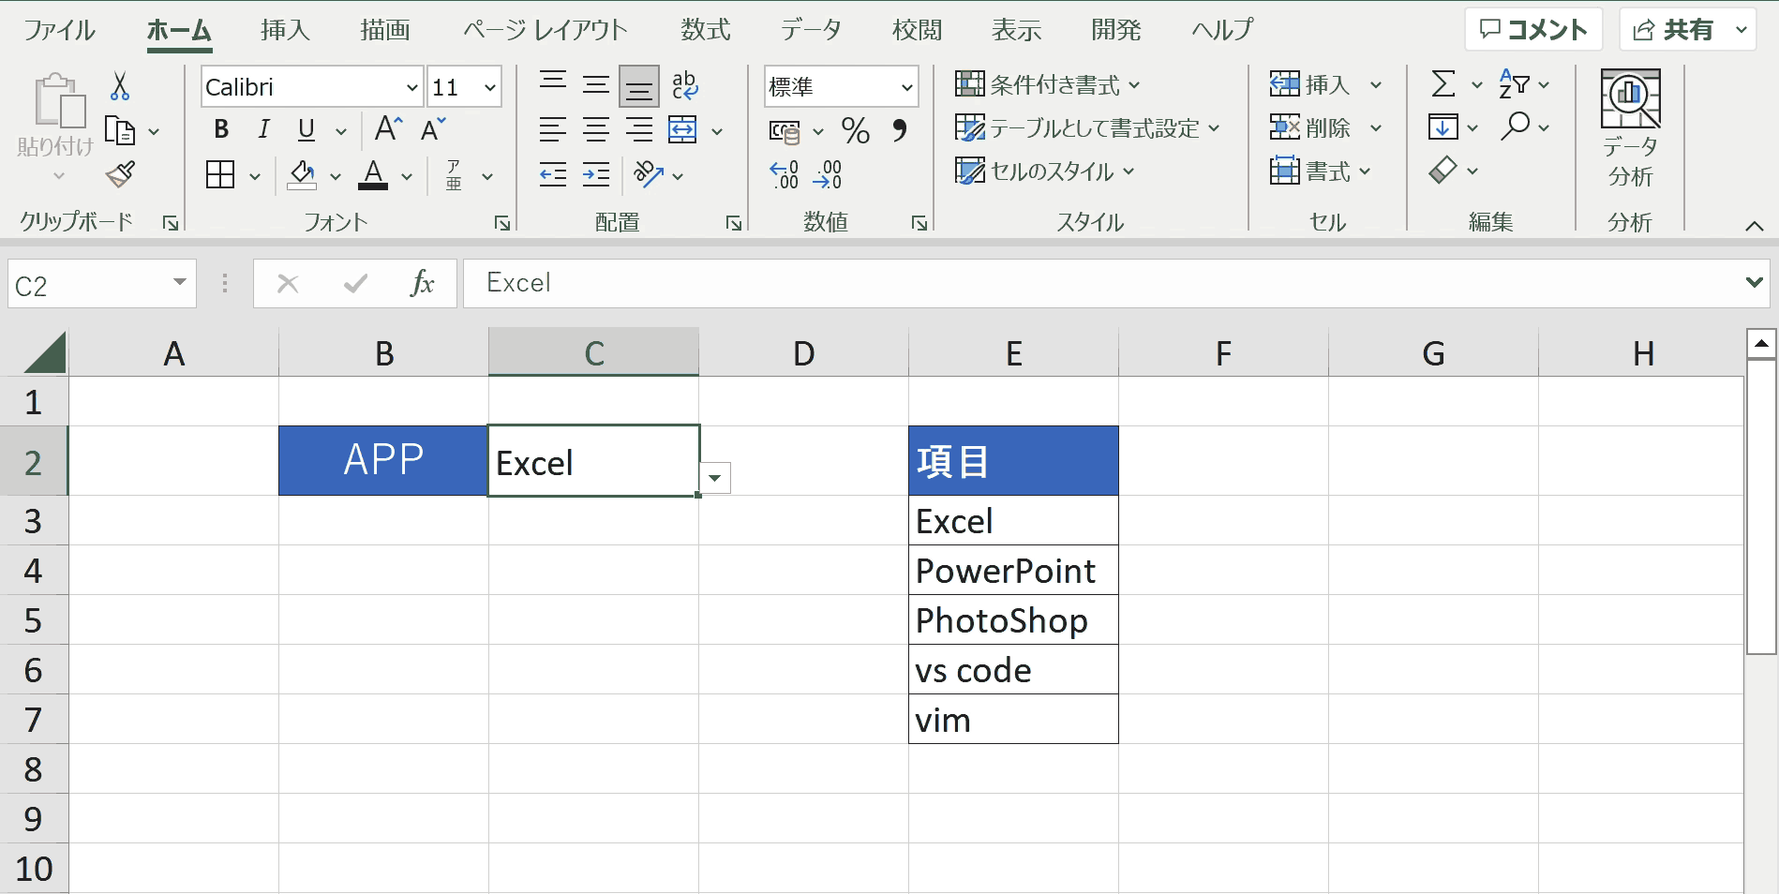Click Delete cells button
This screenshot has width=1779, height=894.
pyautogui.click(x=1309, y=127)
